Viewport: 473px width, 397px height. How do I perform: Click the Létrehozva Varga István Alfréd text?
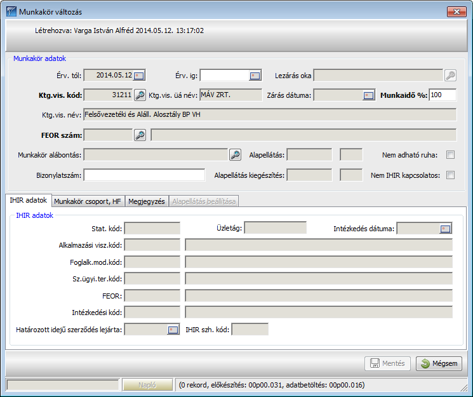[x=119, y=30]
